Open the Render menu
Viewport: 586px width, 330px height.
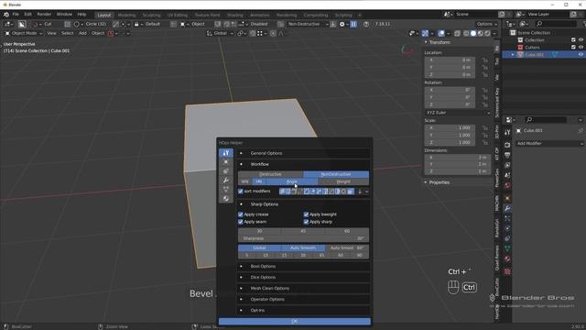click(x=44, y=15)
